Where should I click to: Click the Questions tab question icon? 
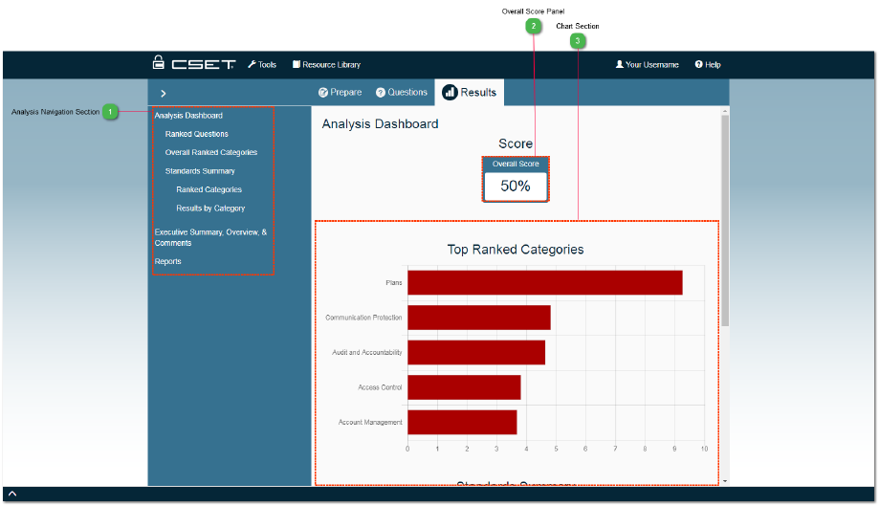[x=381, y=93]
